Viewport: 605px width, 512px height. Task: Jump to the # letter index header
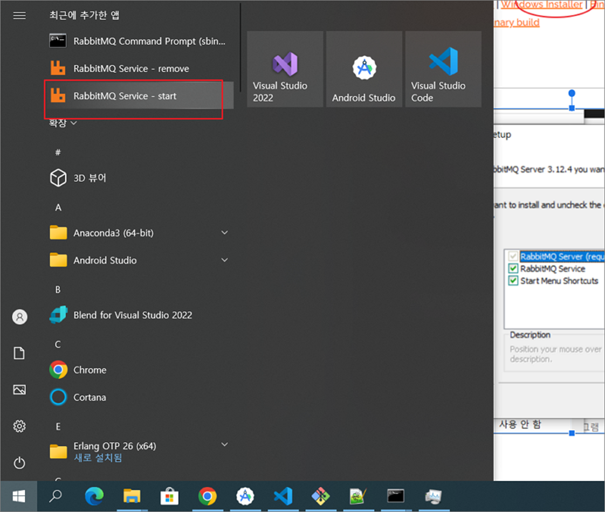point(58,153)
